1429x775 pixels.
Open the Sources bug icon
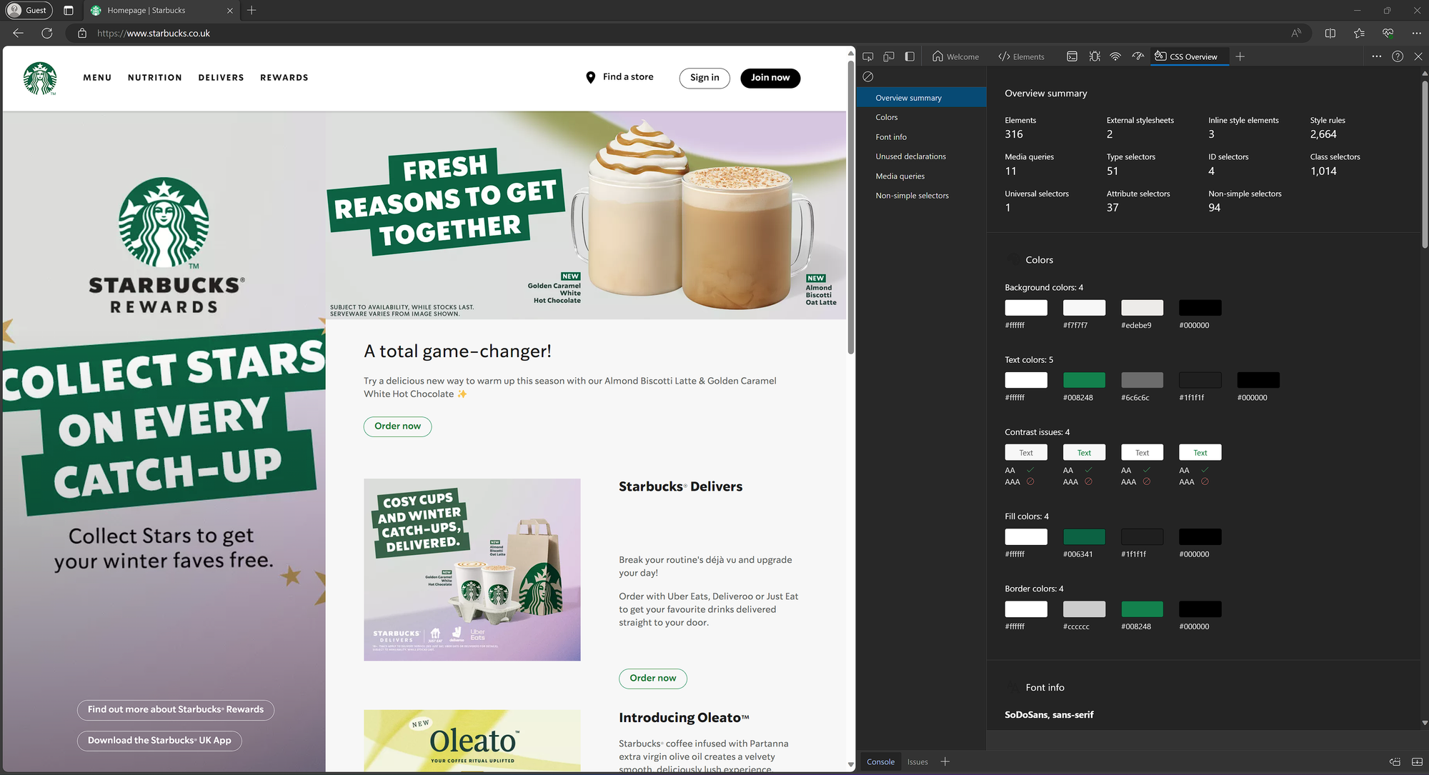[1094, 56]
